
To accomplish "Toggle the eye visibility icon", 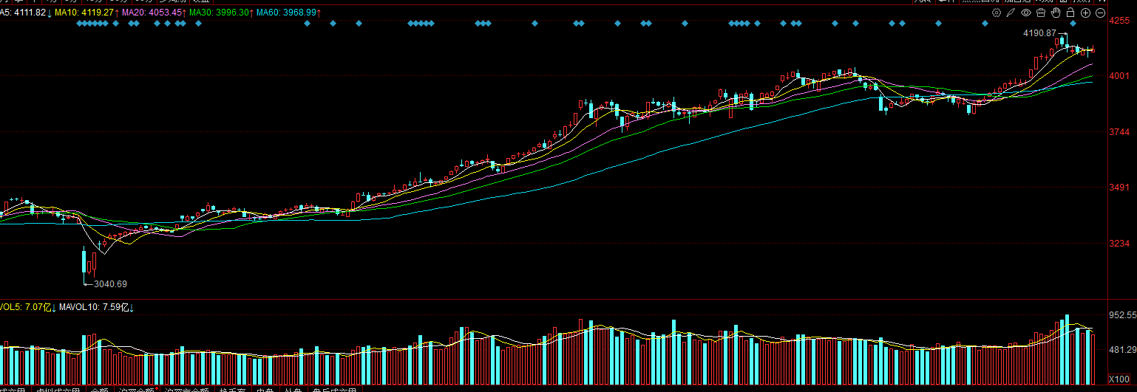I will click(x=1026, y=13).
